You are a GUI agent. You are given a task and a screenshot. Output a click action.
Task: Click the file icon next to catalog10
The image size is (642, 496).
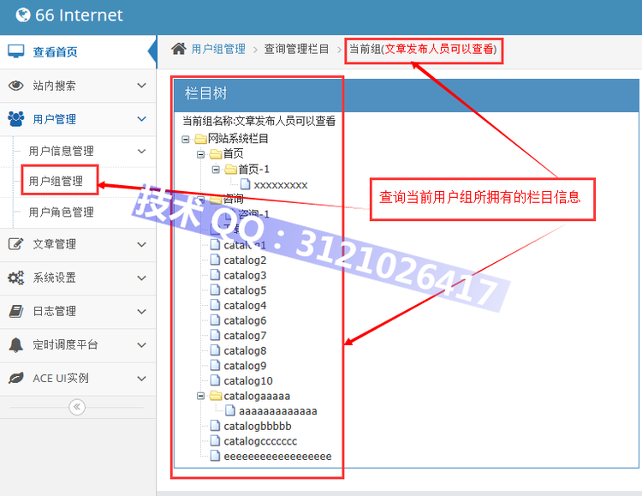click(215, 381)
